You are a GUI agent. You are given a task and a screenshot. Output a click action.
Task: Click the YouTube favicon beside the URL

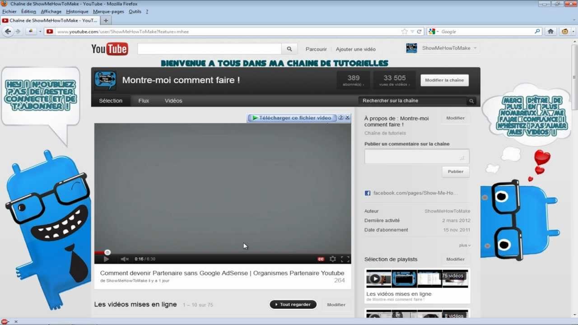click(x=50, y=32)
